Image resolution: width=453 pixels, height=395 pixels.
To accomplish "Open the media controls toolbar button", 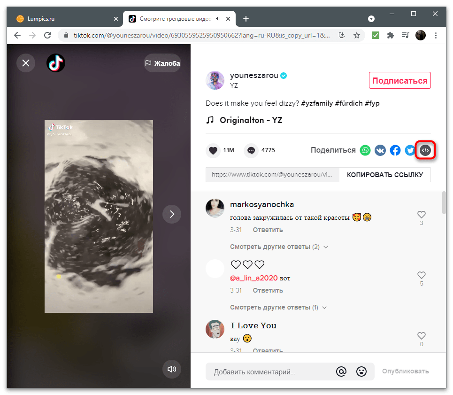I will click(x=405, y=35).
